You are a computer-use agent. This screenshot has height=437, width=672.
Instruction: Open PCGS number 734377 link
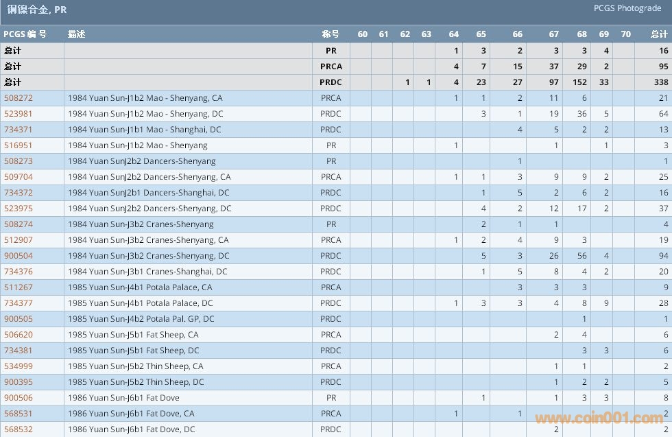click(x=19, y=303)
